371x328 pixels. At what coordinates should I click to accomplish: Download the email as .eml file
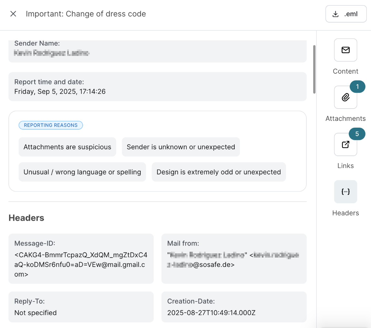[x=346, y=14]
